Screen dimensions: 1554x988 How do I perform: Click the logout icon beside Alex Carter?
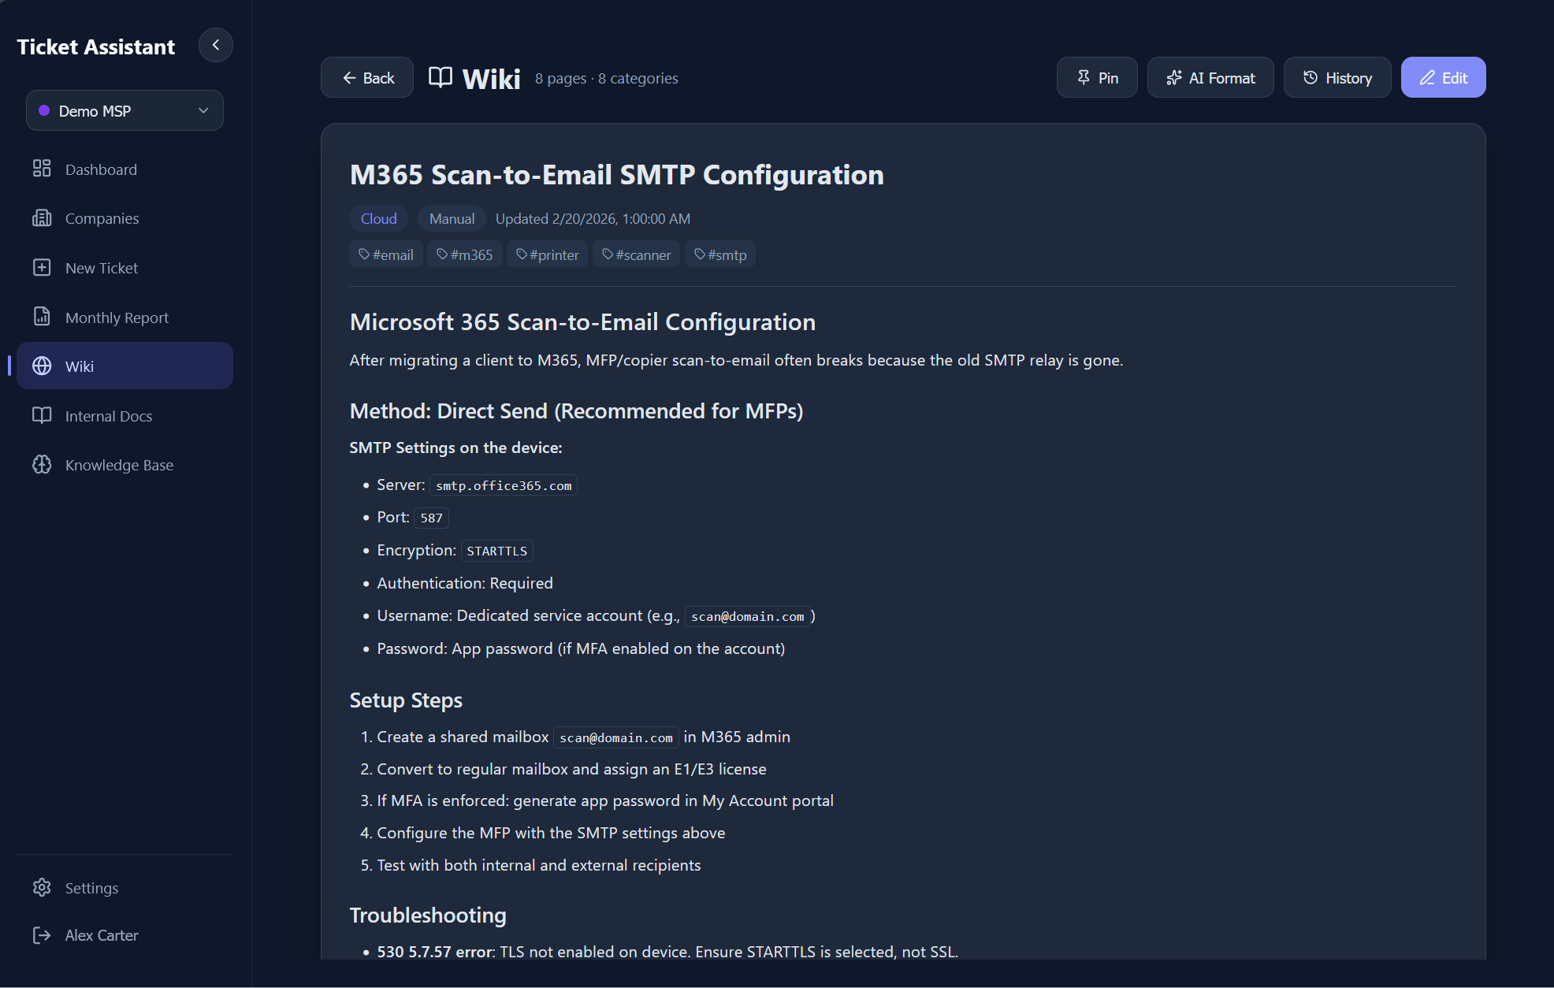[x=42, y=935]
